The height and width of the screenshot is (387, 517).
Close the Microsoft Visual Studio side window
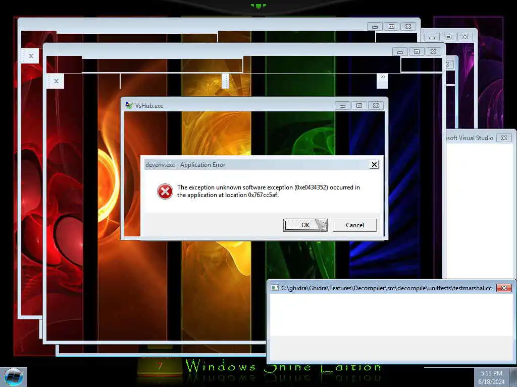pyautogui.click(x=504, y=138)
